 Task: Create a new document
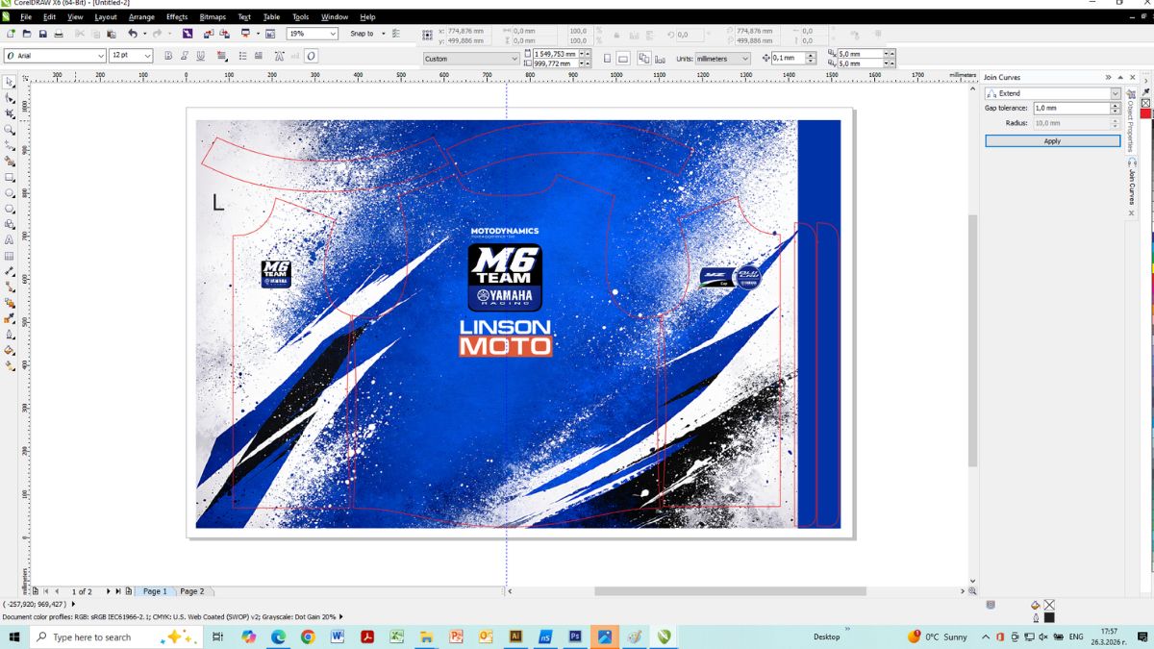click(x=11, y=34)
